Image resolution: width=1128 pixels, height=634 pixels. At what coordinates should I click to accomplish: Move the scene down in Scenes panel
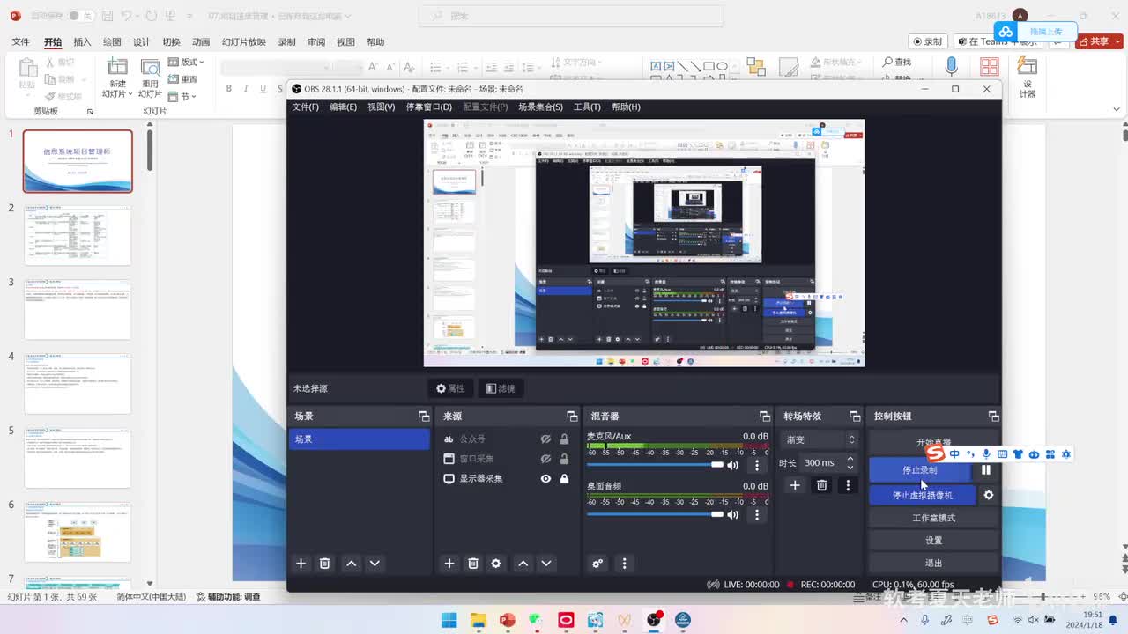(375, 564)
